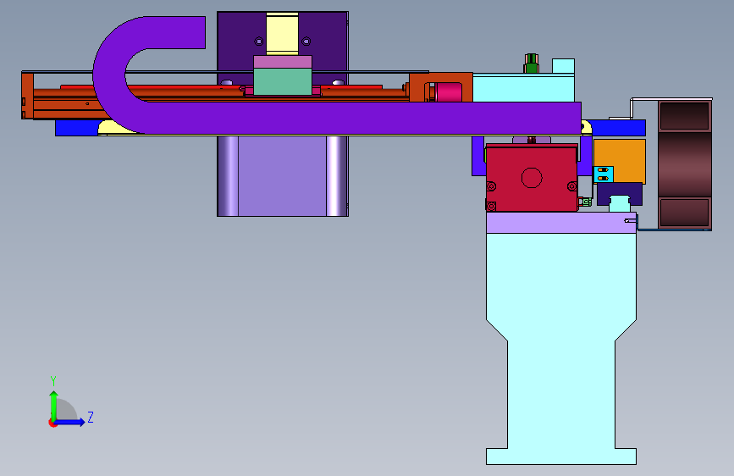This screenshot has height=476, width=734.
Task: Click the blue bar under the left rail
Action: (76, 128)
